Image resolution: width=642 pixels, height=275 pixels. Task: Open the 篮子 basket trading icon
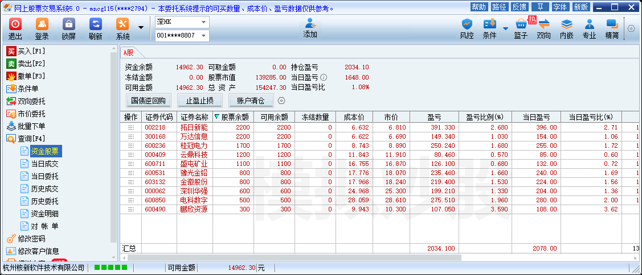point(521,28)
